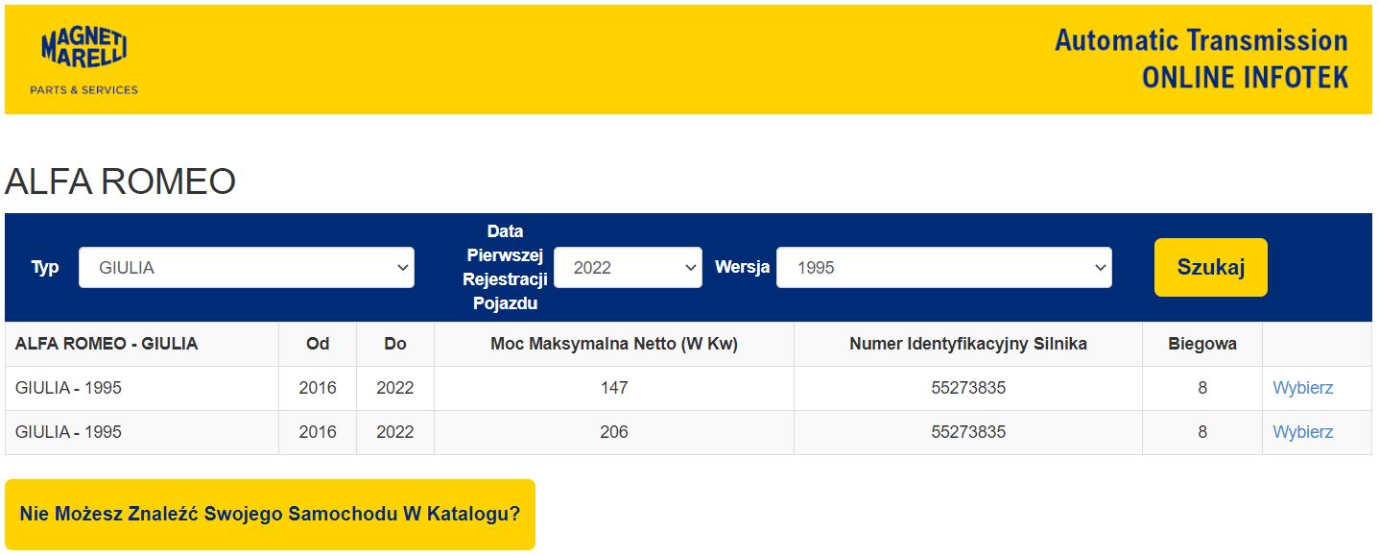The image size is (1379, 555).
Task: Click the 'Moc Maksymalna Netto (W Kw)' header
Action: coord(614,344)
